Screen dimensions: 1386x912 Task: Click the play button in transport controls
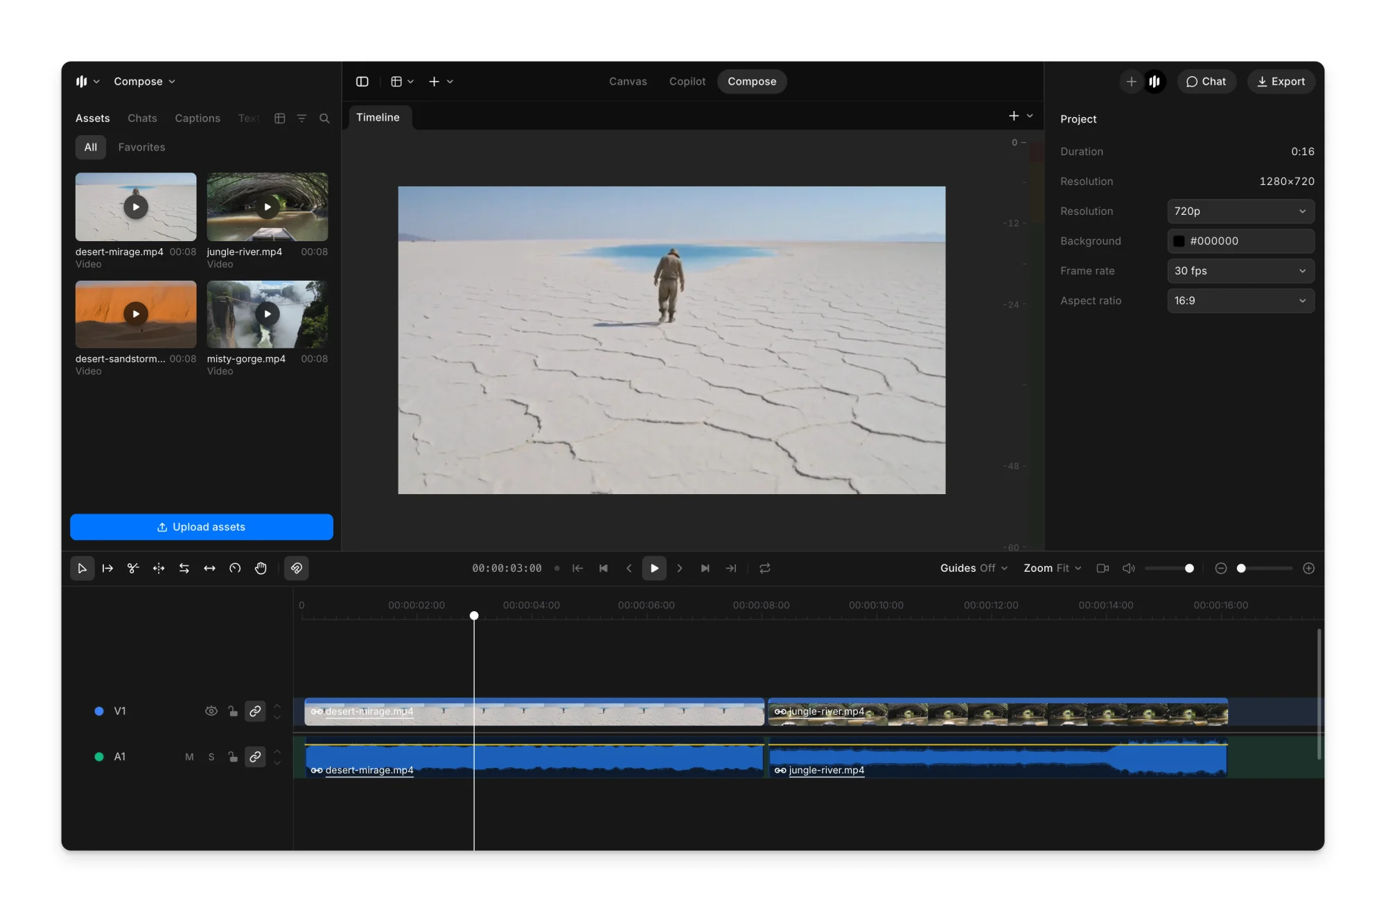[x=654, y=568]
